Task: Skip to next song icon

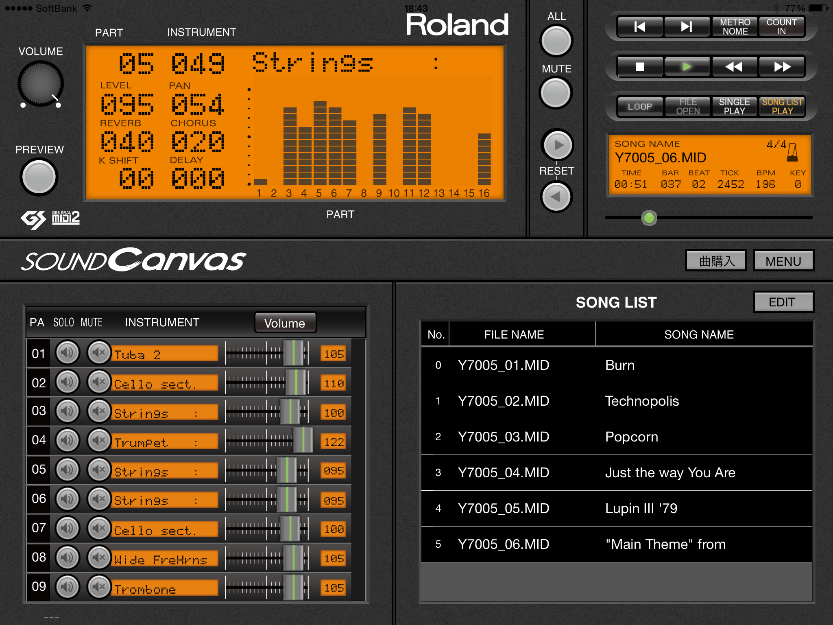Action: pyautogui.click(x=687, y=26)
